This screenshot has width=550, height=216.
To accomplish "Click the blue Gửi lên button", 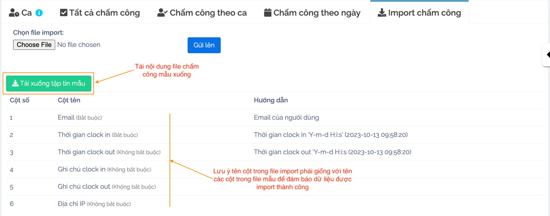I will click(204, 45).
